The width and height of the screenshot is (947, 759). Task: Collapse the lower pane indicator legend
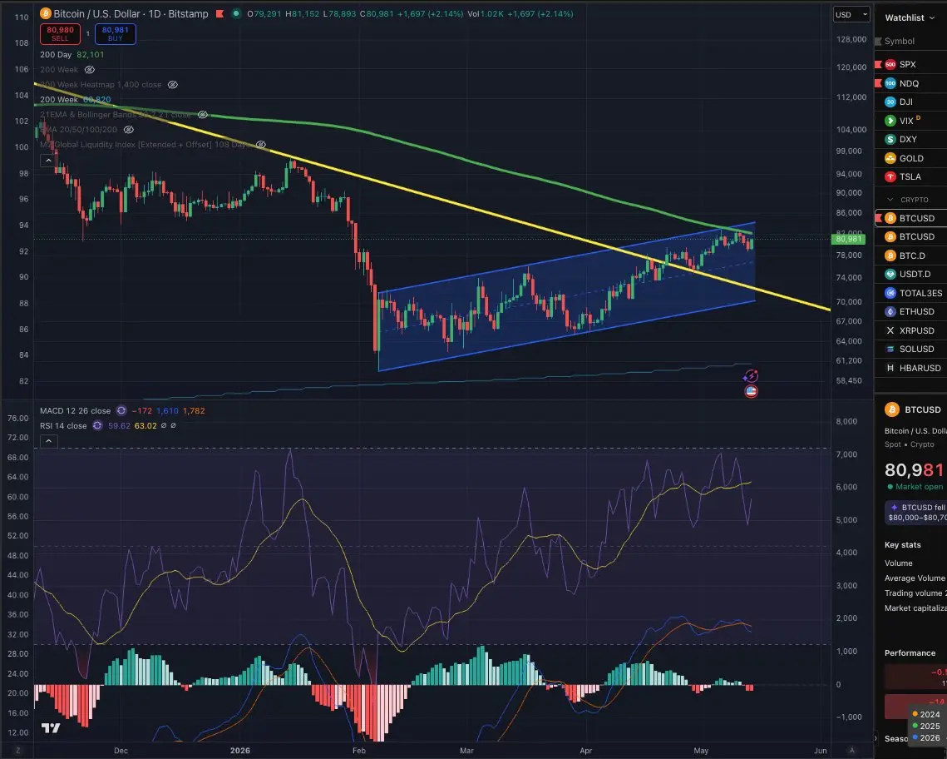[48, 441]
